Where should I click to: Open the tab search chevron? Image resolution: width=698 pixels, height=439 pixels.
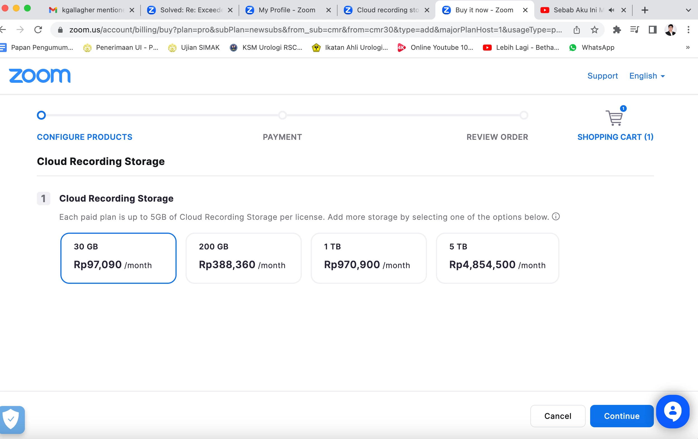click(x=688, y=10)
